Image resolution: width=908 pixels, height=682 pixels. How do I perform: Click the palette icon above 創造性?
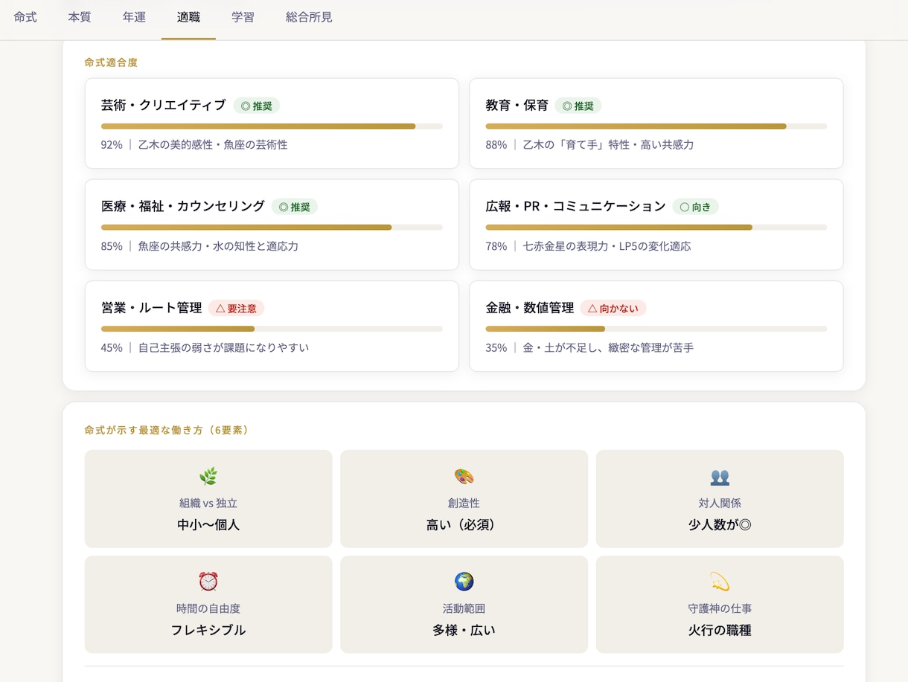pyautogui.click(x=464, y=477)
